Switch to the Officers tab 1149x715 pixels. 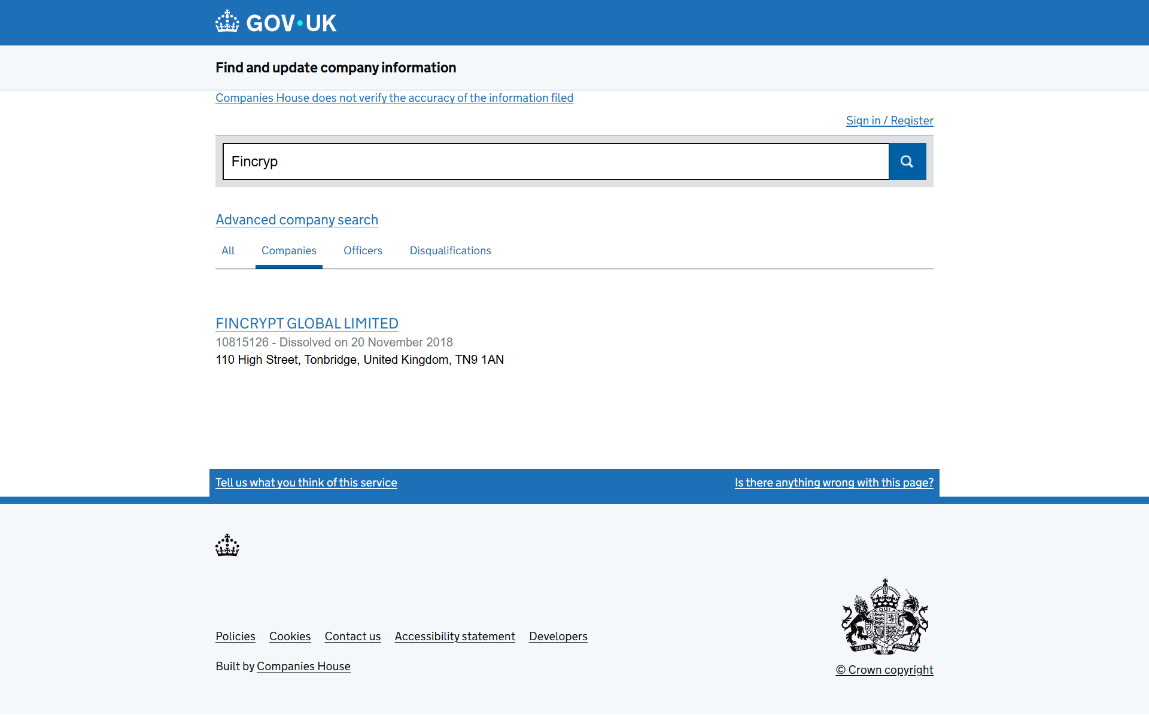coord(363,251)
